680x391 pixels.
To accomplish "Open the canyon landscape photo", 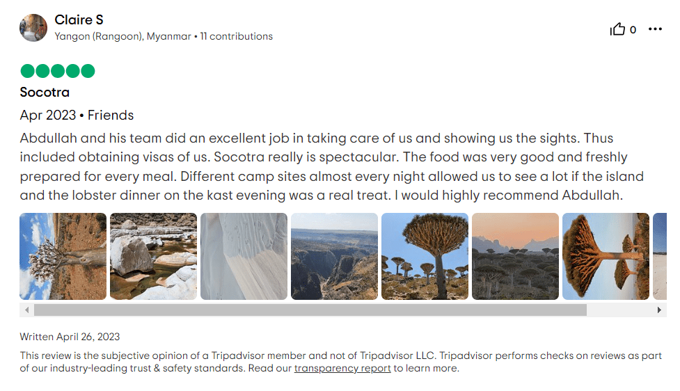I will (334, 256).
